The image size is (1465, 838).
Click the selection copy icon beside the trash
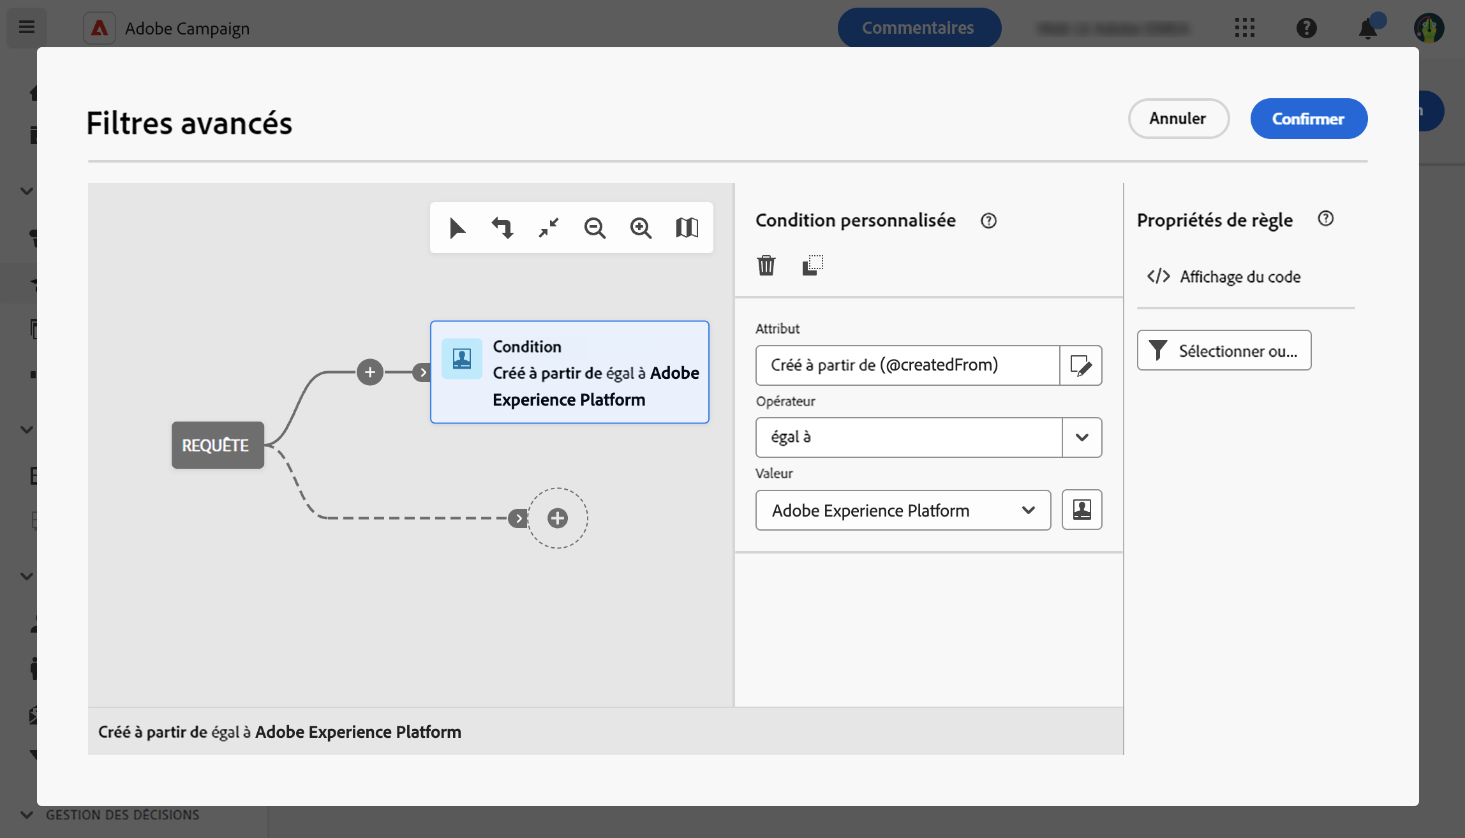812,265
